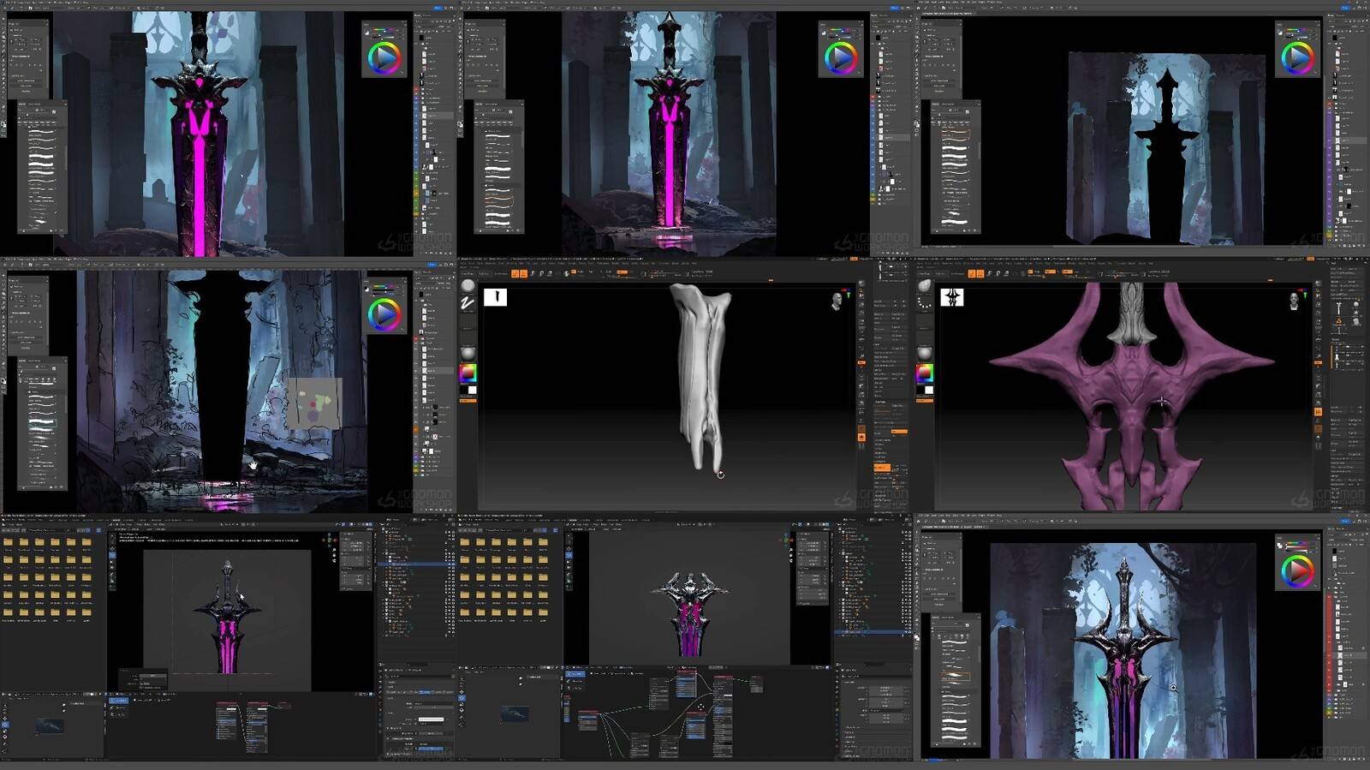Click orange shelf icon right of center ZBrush viewport
Image resolution: width=1370 pixels, height=770 pixels.
861,437
